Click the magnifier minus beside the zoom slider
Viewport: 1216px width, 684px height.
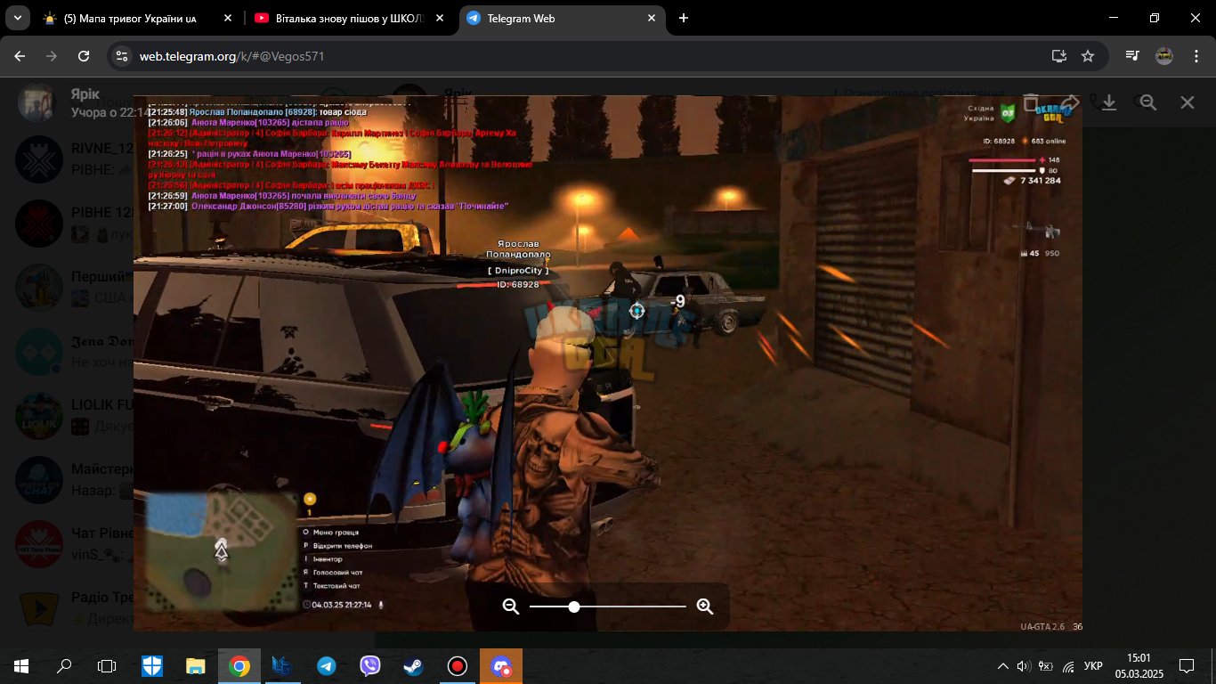coord(511,607)
